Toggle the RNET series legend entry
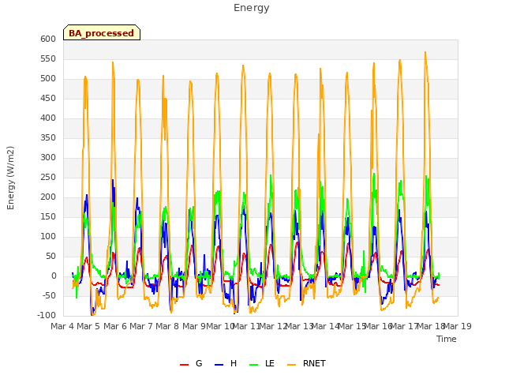Screen dimensions: 505x379 point(306,363)
